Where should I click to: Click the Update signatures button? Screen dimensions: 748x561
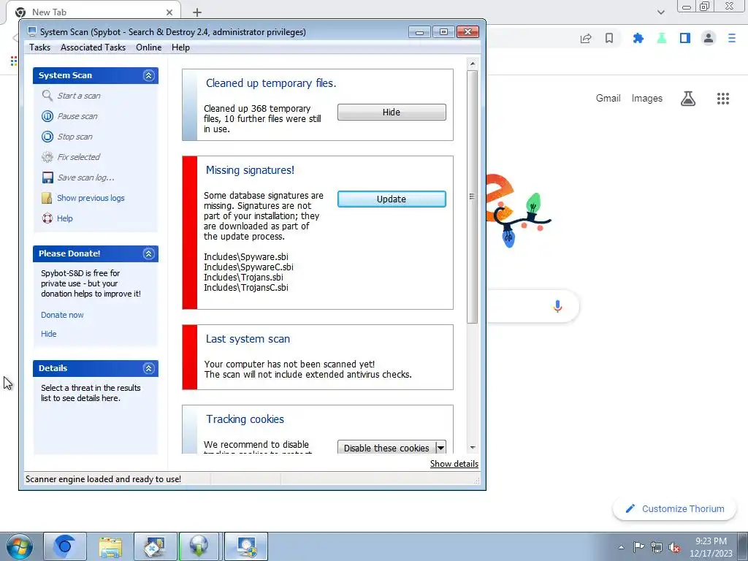pyautogui.click(x=392, y=199)
